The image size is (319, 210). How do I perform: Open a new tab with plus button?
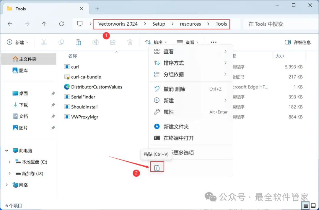[x=97, y=9]
